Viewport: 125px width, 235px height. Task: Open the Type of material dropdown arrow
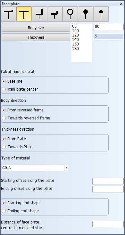(x=66, y=168)
